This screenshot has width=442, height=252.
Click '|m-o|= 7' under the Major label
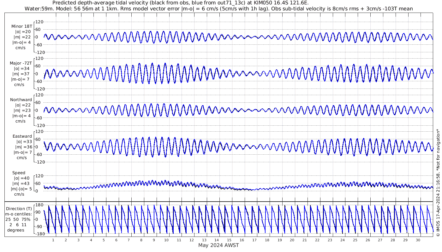(x=21, y=79)
